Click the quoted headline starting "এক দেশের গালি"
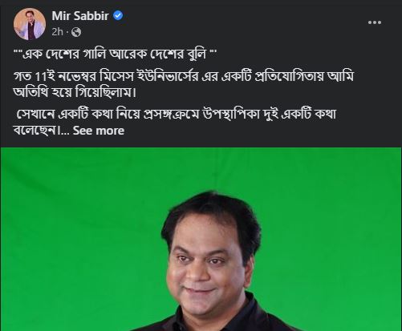 [x=115, y=54]
